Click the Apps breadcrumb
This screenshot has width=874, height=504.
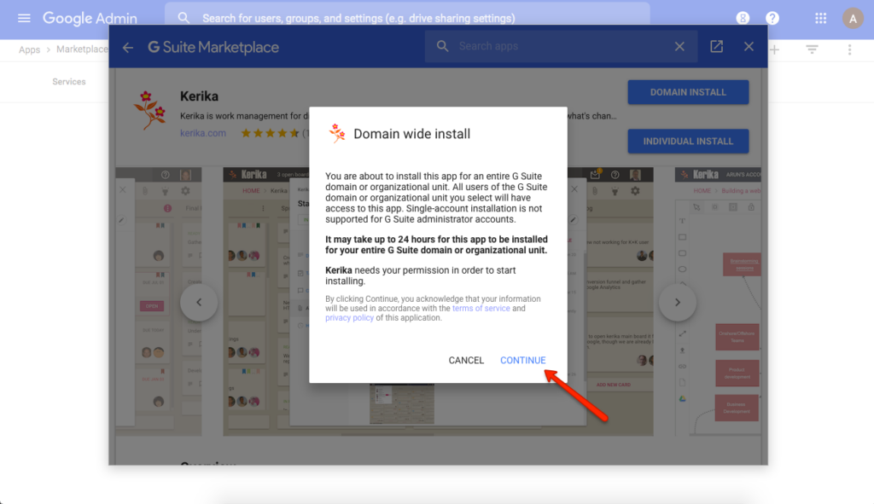pyautogui.click(x=30, y=49)
